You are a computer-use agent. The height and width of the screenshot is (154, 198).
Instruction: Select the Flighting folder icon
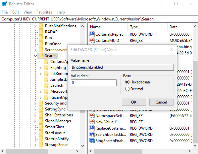point(46,68)
